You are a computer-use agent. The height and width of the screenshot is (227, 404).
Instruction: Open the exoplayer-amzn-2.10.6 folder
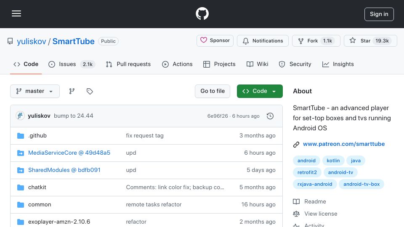pos(59,222)
